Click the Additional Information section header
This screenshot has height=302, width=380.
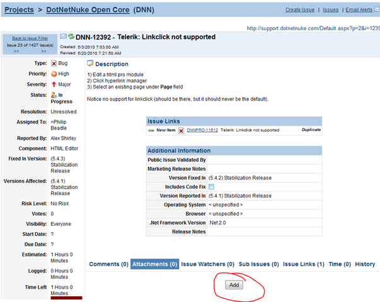click(x=234, y=150)
